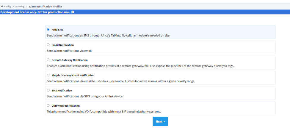Open the development license help icon
This screenshot has height=135, width=290.
73,12
